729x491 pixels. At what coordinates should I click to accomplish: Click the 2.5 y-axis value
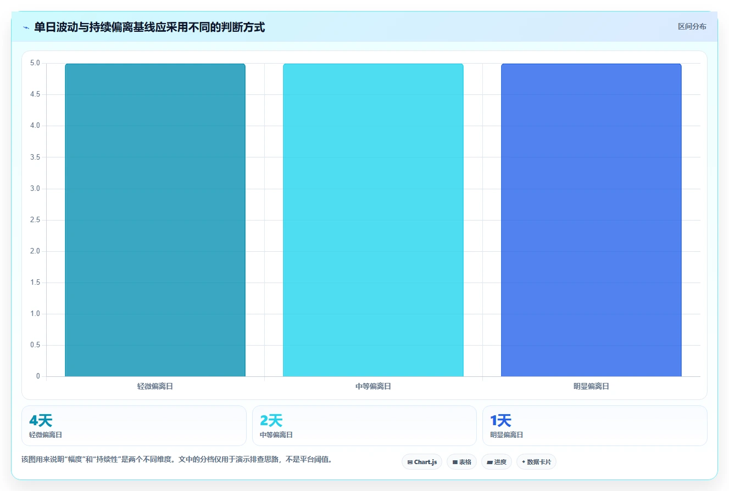pos(35,220)
